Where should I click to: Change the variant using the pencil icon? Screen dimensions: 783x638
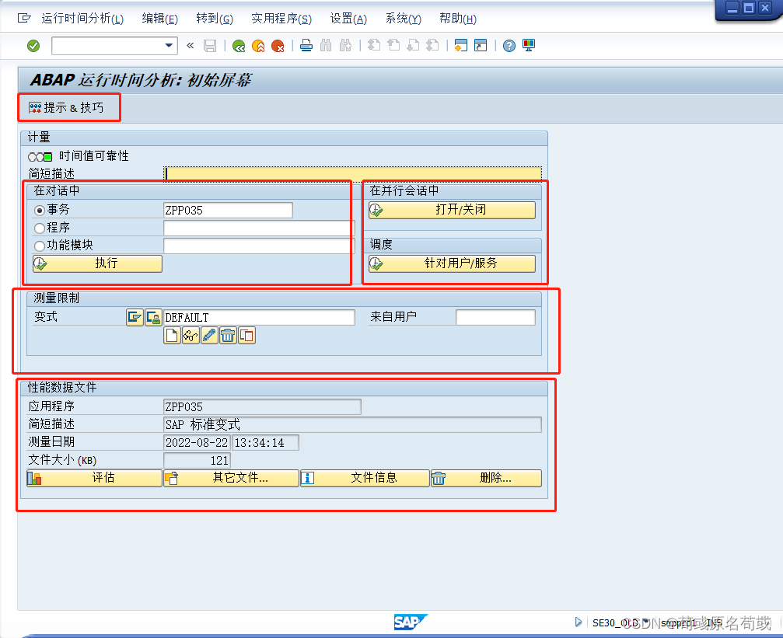(x=209, y=335)
